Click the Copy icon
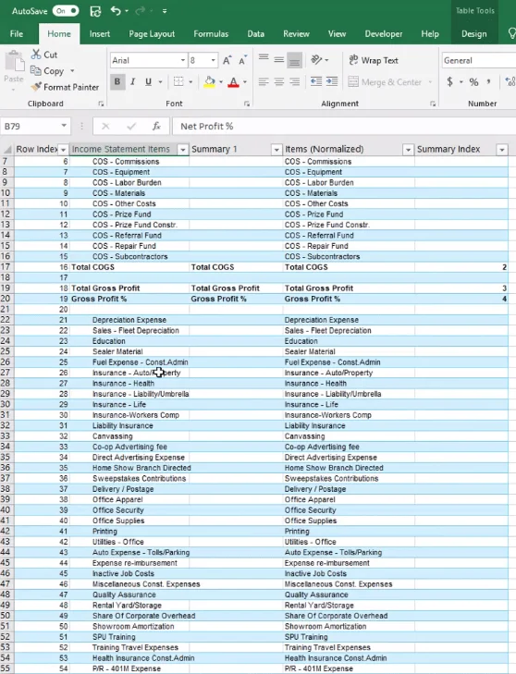Viewport: 516px width, 674px height. coord(36,70)
